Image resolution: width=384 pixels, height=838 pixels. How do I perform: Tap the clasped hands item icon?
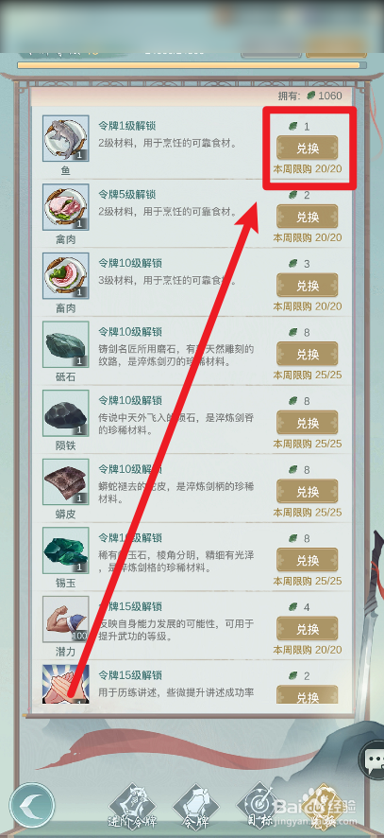pyautogui.click(x=66, y=685)
